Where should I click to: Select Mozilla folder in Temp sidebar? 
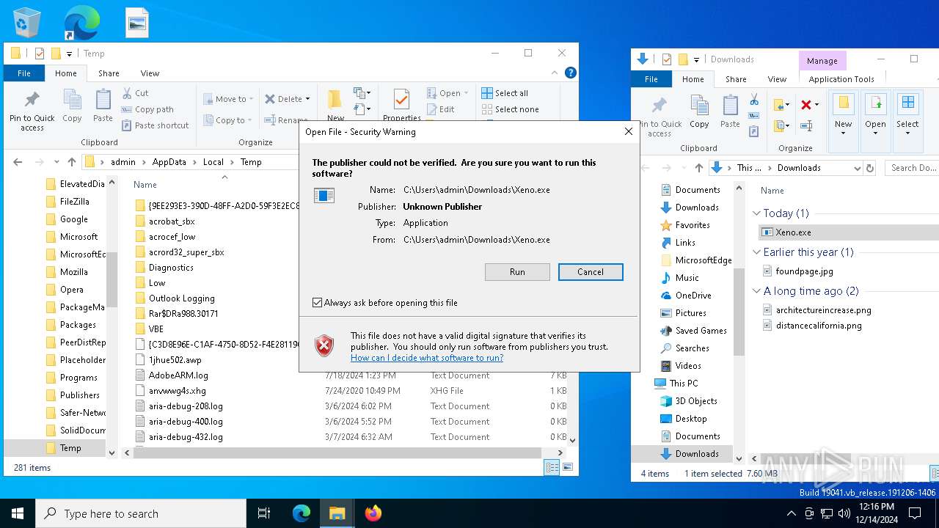(74, 272)
